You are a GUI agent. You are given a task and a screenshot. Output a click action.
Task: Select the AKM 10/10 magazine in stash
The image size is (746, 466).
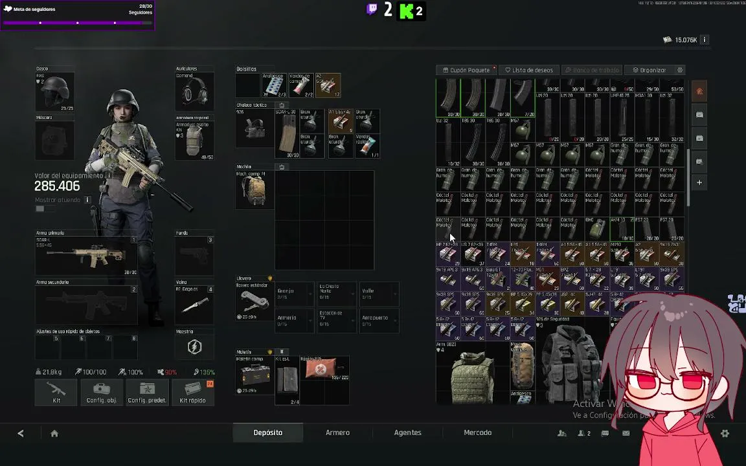pos(622,229)
